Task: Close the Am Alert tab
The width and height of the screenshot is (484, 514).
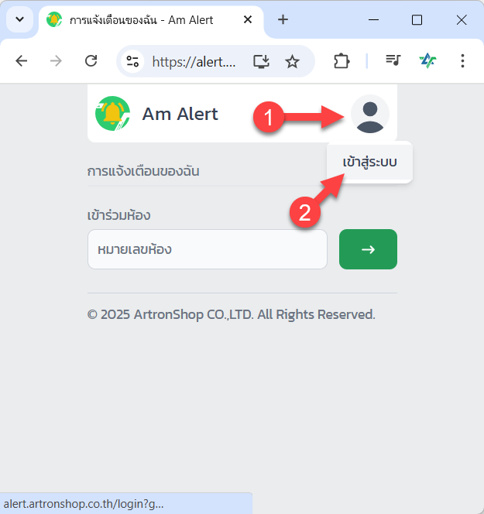Action: 248,19
